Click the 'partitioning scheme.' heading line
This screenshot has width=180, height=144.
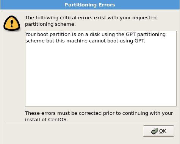[50, 24]
